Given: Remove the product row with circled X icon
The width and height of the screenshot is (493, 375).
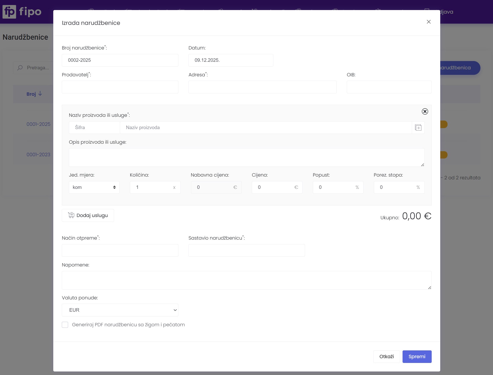Looking at the screenshot, I should (x=425, y=112).
